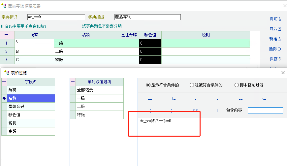Select 脚本控制过滤 radio option
This screenshot has height=166, width=287.
pyautogui.click(x=237, y=85)
